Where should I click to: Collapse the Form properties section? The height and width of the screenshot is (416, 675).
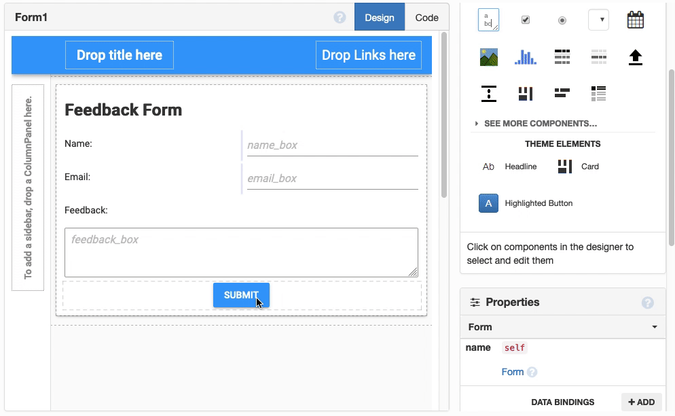[654, 327]
